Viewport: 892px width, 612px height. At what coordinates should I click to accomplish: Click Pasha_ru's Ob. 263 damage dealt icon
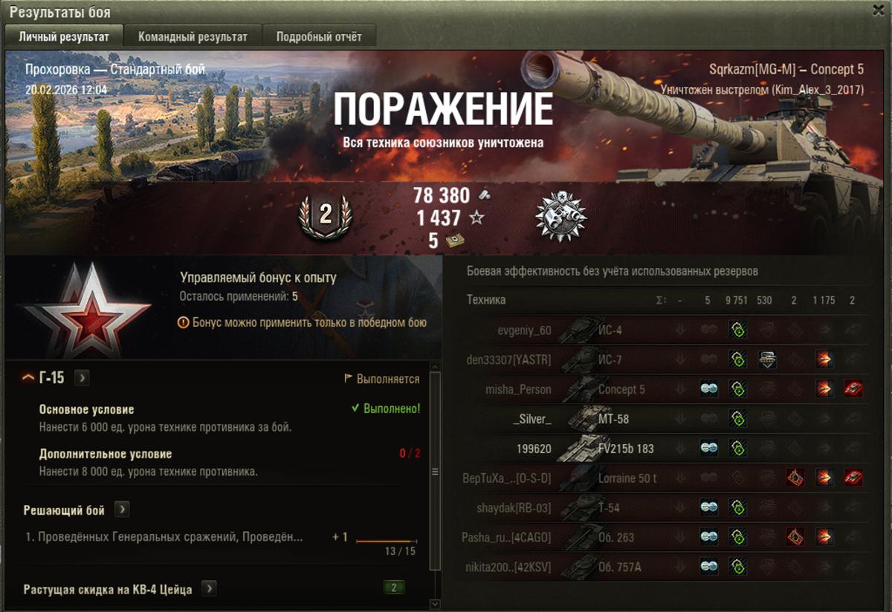(x=824, y=537)
